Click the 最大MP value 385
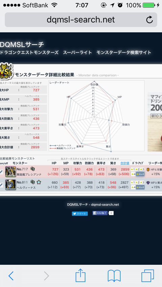 pyautogui.click(x=36, y=100)
